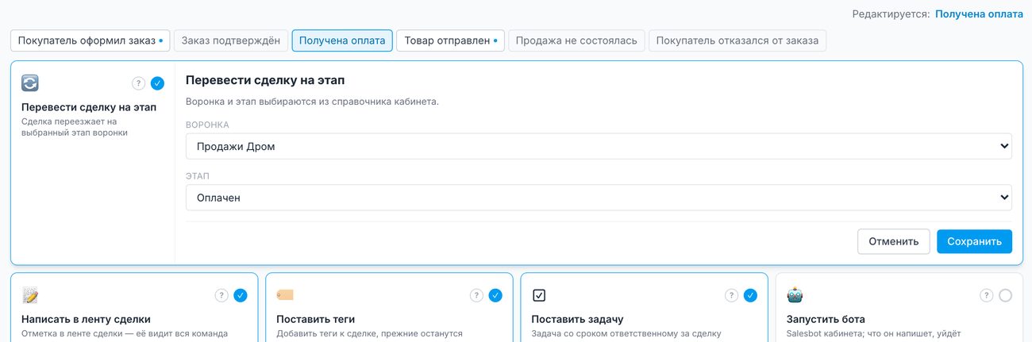
Task: Open the Воронка dropdown showing Продажи Дром
Action: [x=599, y=146]
